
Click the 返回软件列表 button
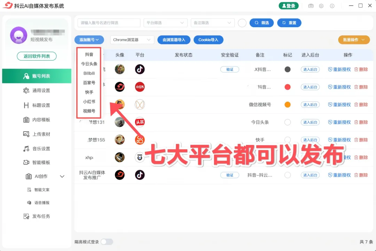click(x=37, y=56)
